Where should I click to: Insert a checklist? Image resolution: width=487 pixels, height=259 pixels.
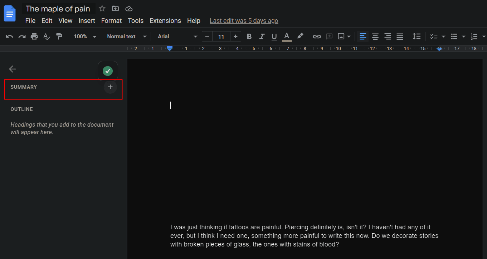(434, 36)
